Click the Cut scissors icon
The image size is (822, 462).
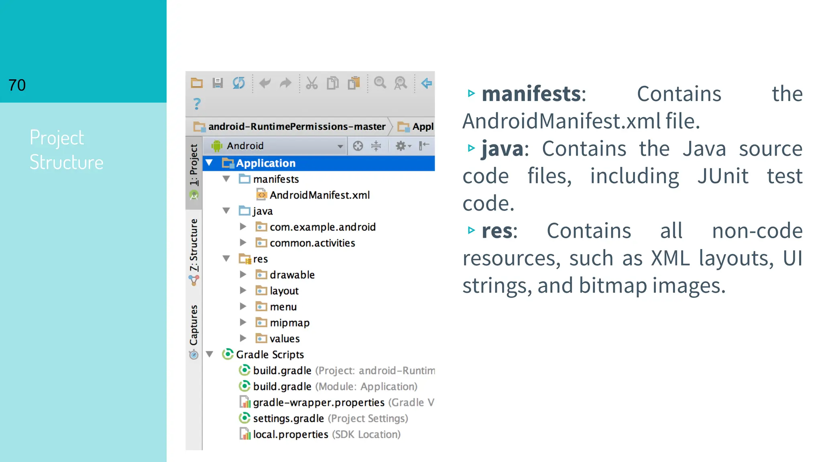[312, 83]
